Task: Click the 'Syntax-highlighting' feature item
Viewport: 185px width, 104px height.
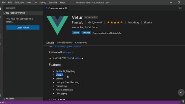Action: coord(65,71)
